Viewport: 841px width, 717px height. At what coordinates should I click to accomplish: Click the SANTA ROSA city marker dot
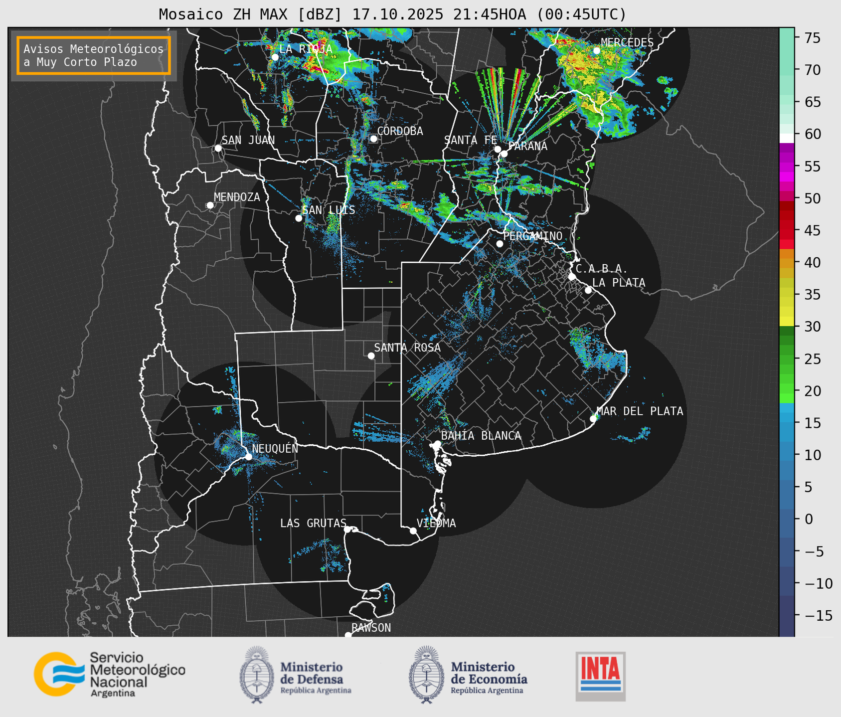pyautogui.click(x=371, y=356)
